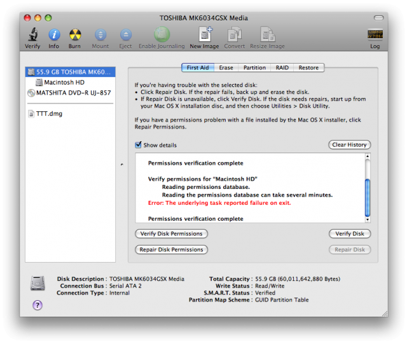Click the Verify Disk button
Image resolution: width=407 pixels, height=344 pixels.
(x=350, y=233)
